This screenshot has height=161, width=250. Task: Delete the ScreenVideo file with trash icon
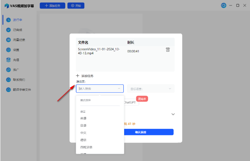pos(168,50)
